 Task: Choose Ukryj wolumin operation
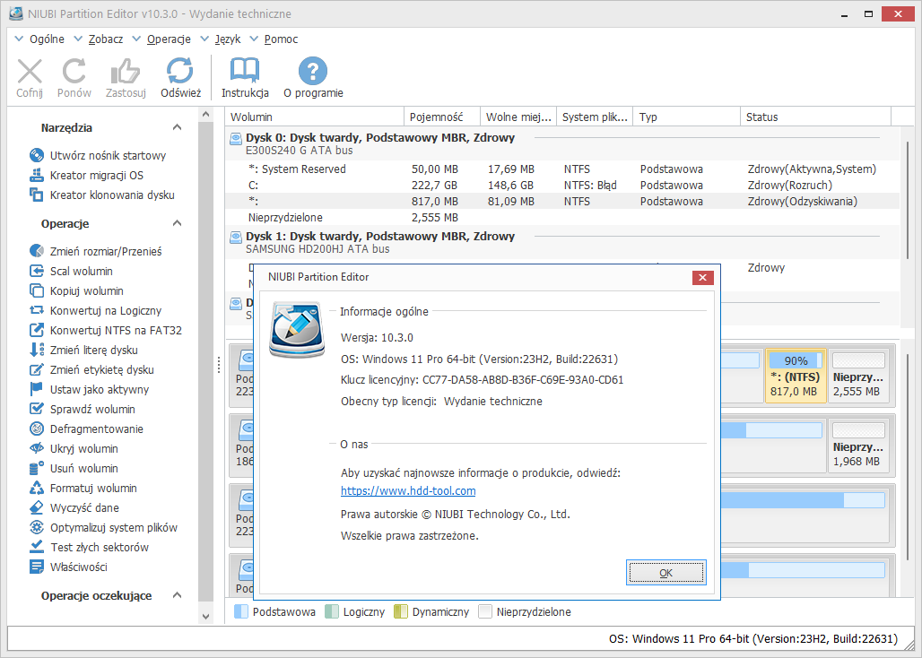[74, 449]
